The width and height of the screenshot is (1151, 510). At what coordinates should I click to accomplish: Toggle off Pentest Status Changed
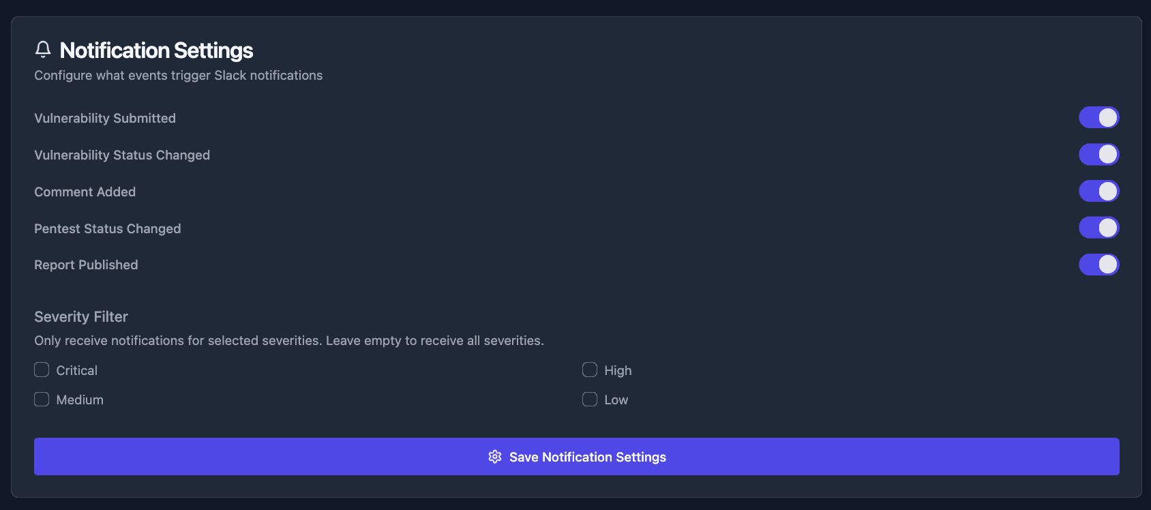point(1098,228)
